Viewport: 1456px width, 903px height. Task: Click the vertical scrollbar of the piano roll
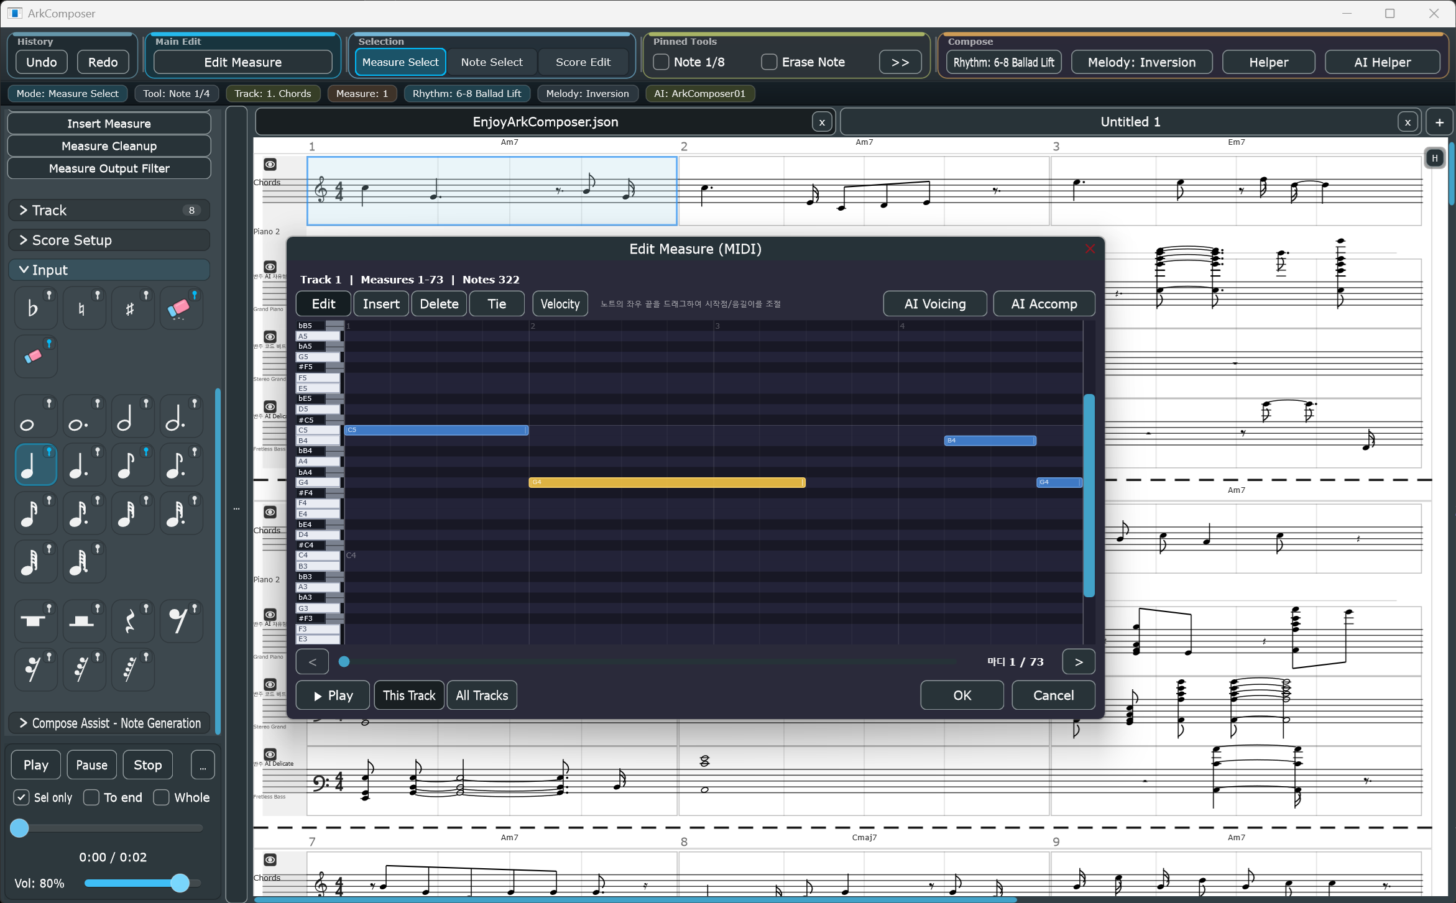(x=1089, y=495)
